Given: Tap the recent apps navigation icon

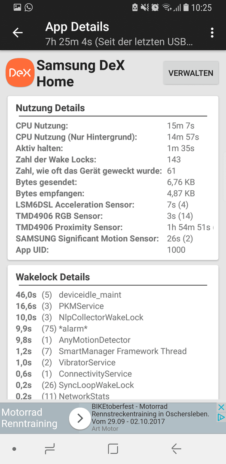Looking at the screenshot, I should tap(50, 449).
